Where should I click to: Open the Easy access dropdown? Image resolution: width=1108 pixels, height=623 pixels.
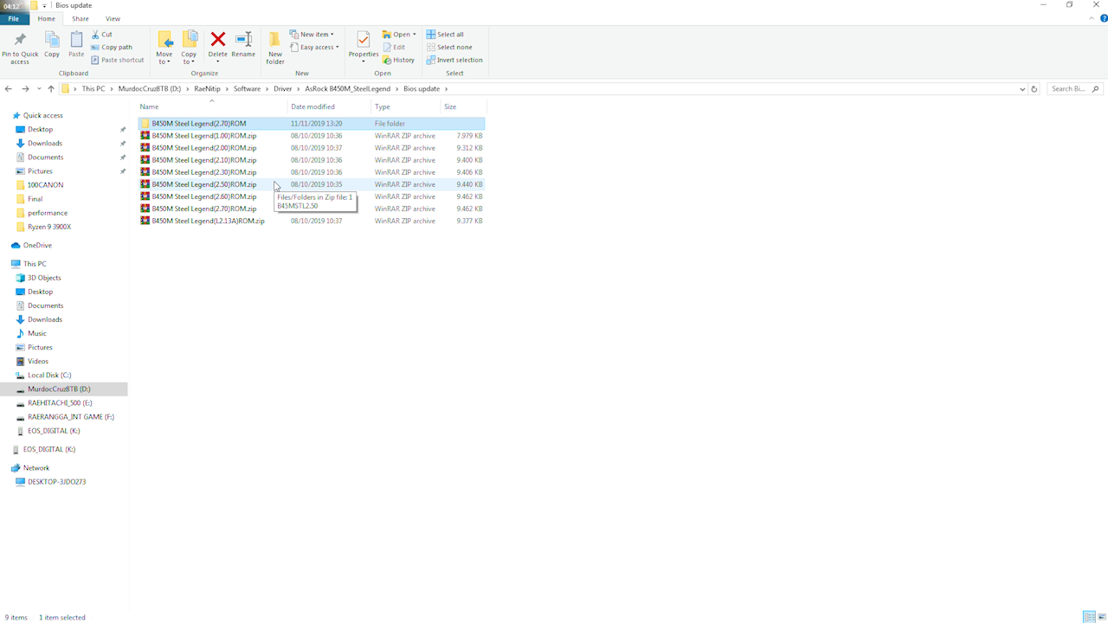[x=314, y=48]
